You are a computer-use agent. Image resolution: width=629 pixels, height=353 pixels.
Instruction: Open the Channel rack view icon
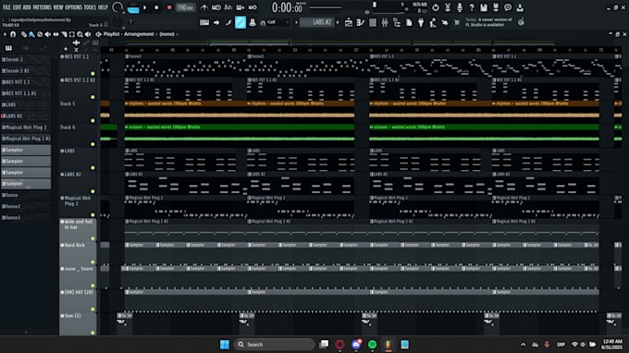[x=373, y=23]
